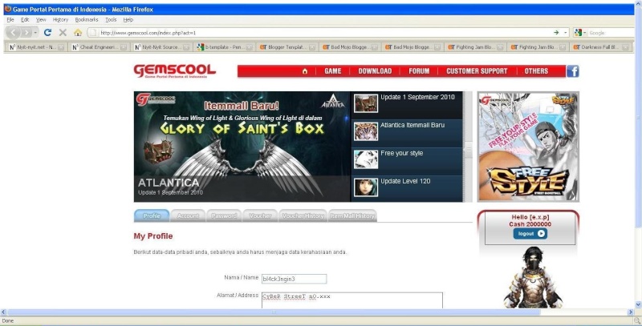642x326 pixels.
Task: Go forward with the browser forward arrow
Action: [26, 32]
